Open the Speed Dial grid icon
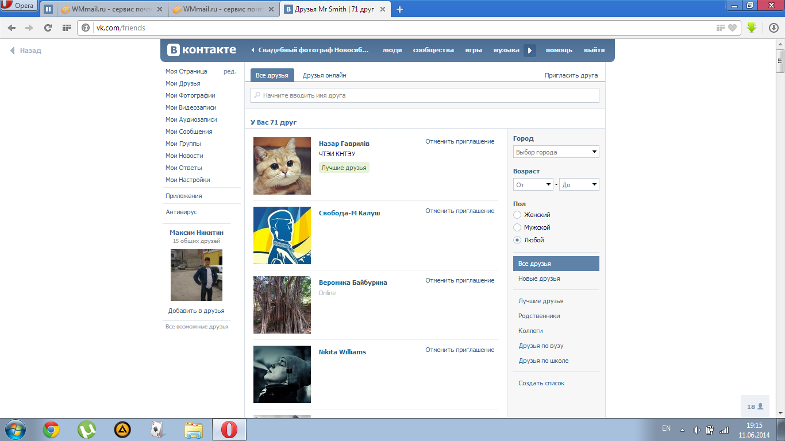Viewport: 785px width, 441px height. 67,28
